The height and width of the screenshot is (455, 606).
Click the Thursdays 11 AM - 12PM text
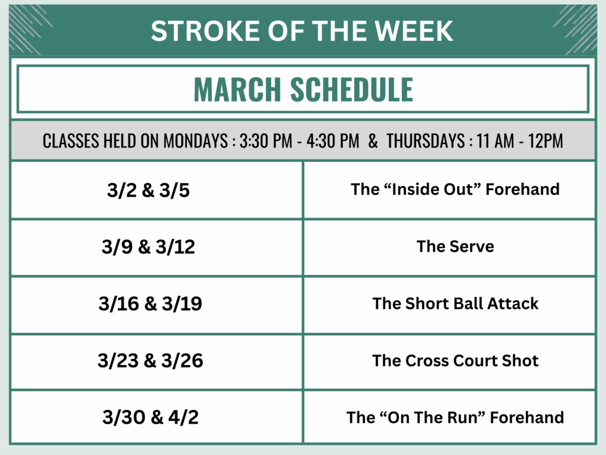pyautogui.click(x=474, y=141)
